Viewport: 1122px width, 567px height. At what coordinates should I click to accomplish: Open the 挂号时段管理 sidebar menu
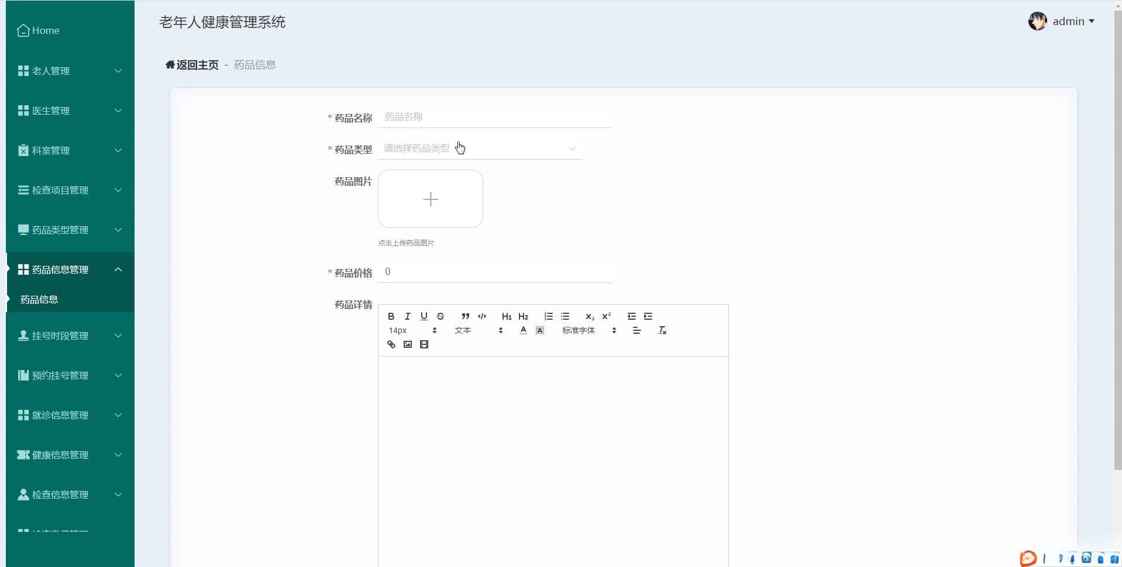70,336
